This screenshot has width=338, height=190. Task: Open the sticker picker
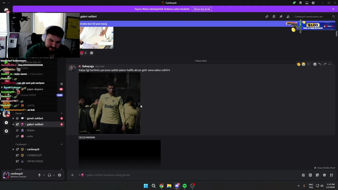point(317,175)
